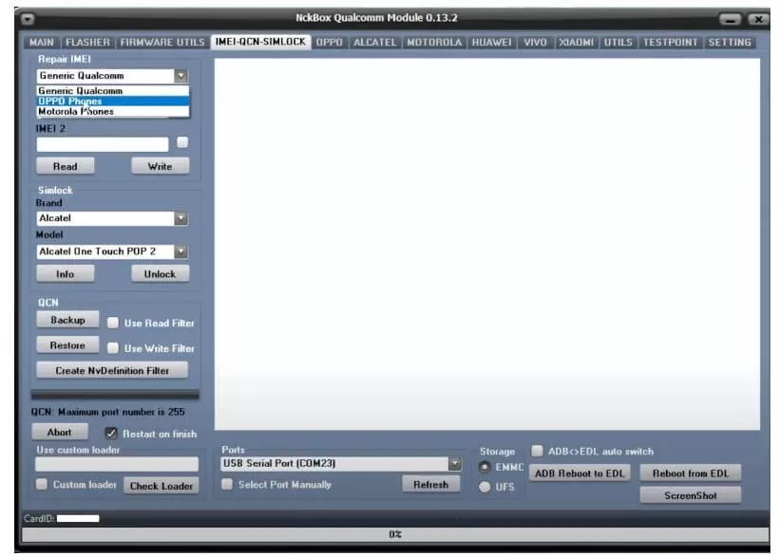
Task: Click the IMEI 2 input field
Action: [103, 144]
